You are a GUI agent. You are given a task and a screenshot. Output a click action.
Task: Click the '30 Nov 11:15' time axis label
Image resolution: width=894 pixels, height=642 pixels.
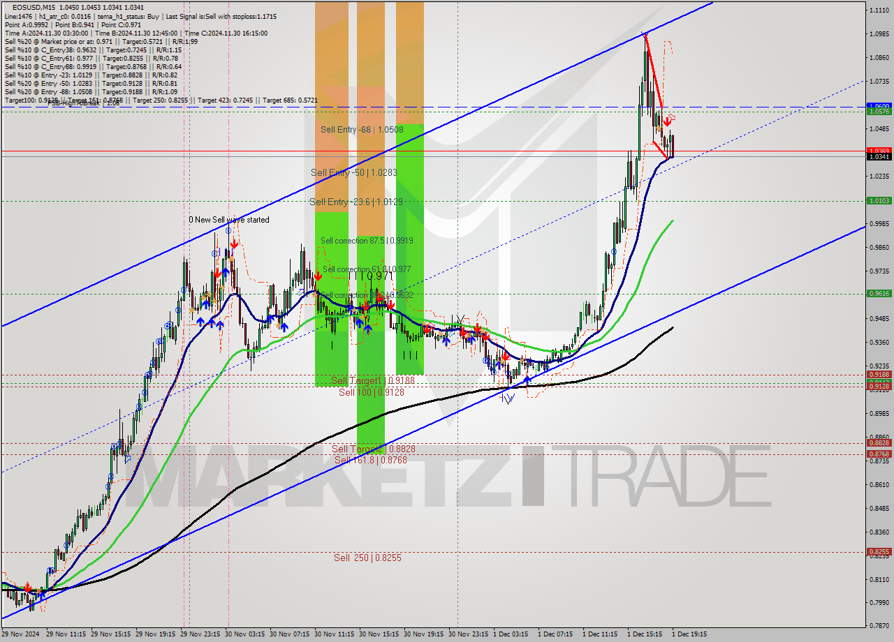[335, 634]
